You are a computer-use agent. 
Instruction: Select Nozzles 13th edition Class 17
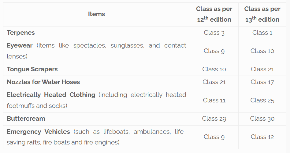(262, 82)
